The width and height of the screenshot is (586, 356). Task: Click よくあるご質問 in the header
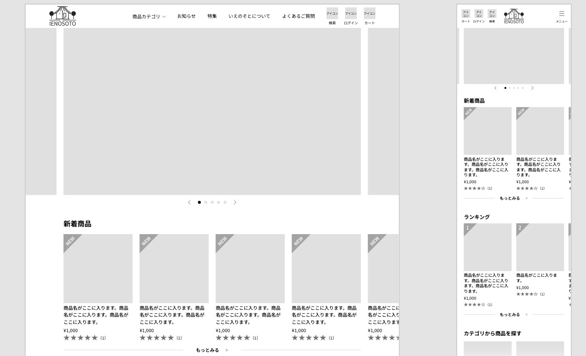pyautogui.click(x=298, y=16)
